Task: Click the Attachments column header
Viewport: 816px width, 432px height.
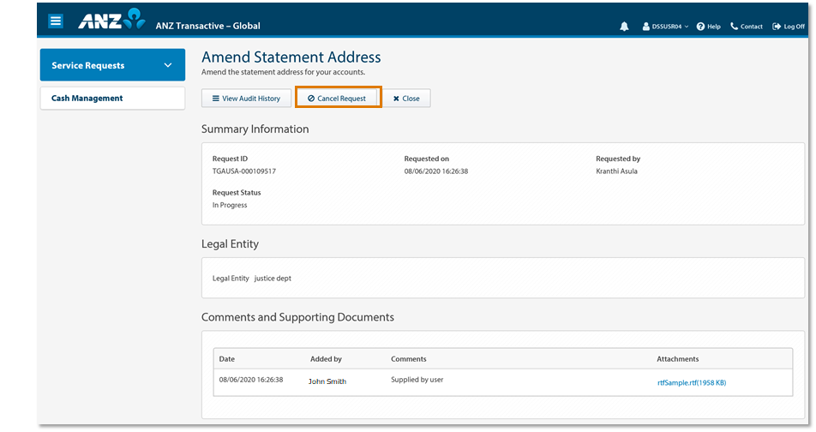Action: [x=677, y=359]
